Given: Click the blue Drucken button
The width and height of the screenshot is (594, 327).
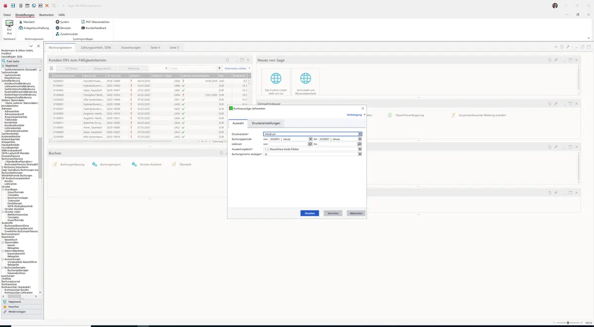Looking at the screenshot, I should (x=310, y=213).
